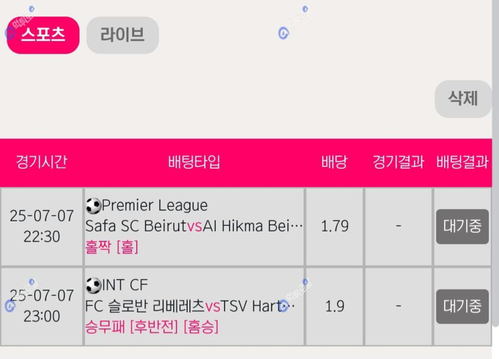499x359 pixels.
Task: Click the 배팅결과 column header
Action: 462,162
